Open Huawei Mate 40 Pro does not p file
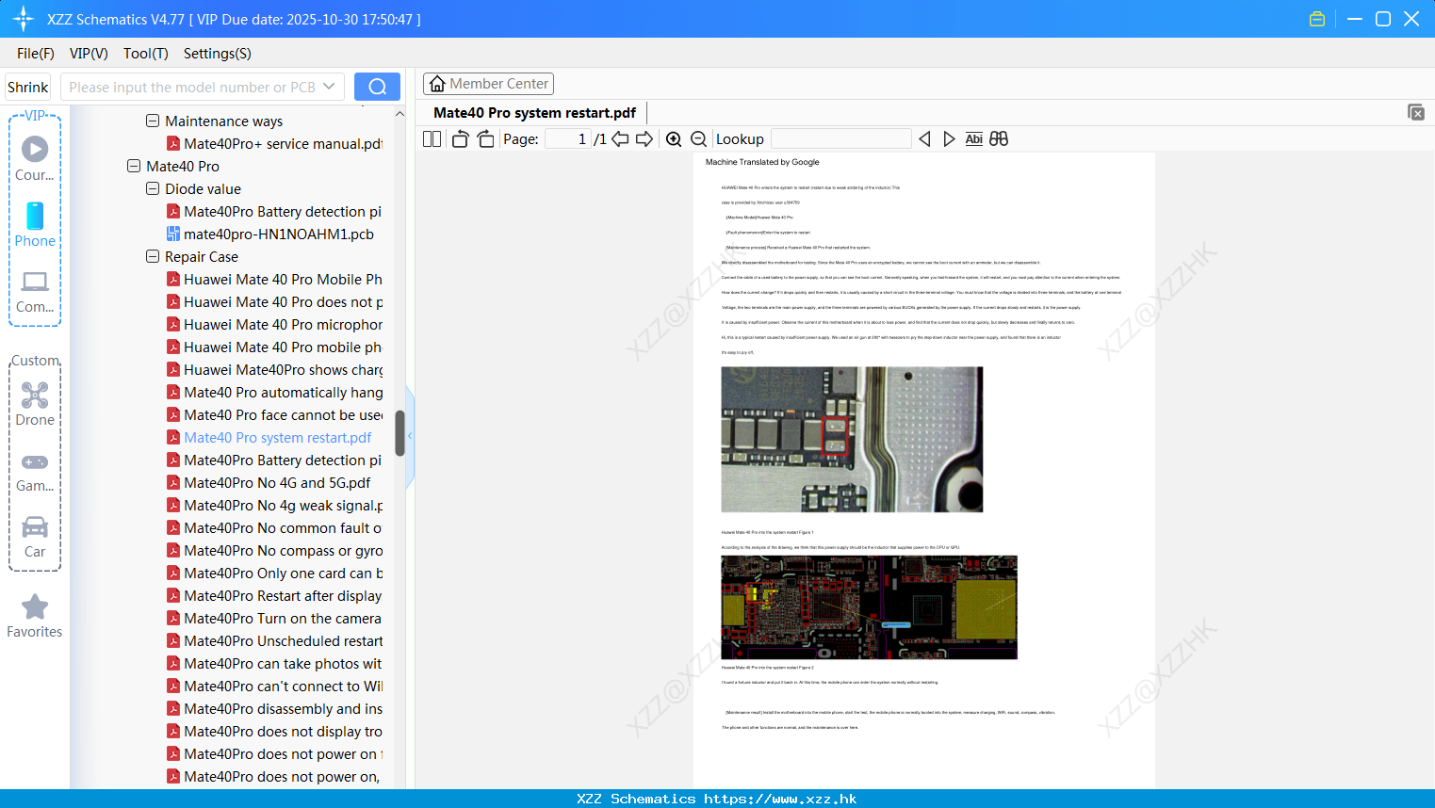 coord(275,301)
